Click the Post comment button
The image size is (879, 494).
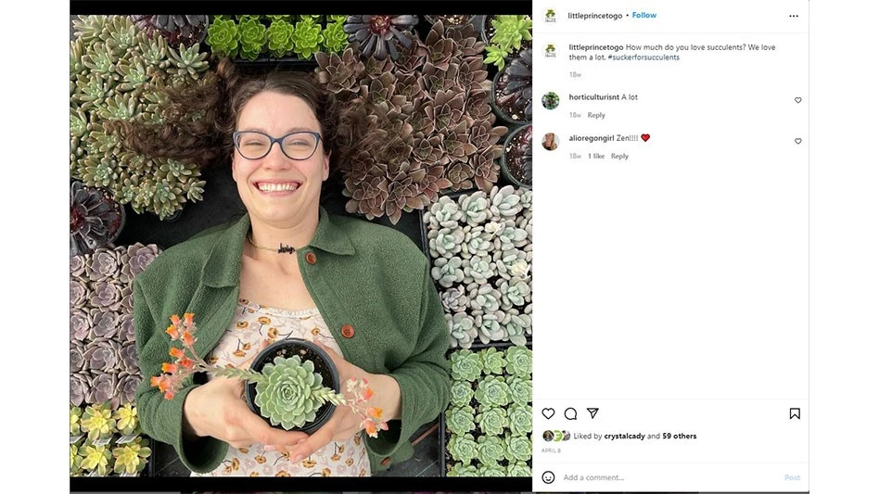point(792,477)
